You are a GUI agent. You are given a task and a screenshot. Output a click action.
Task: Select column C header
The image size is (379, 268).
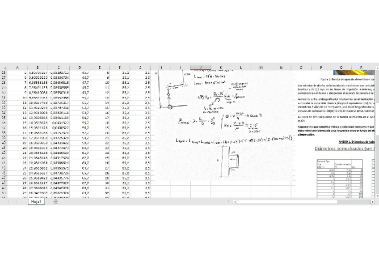pos(59,68)
